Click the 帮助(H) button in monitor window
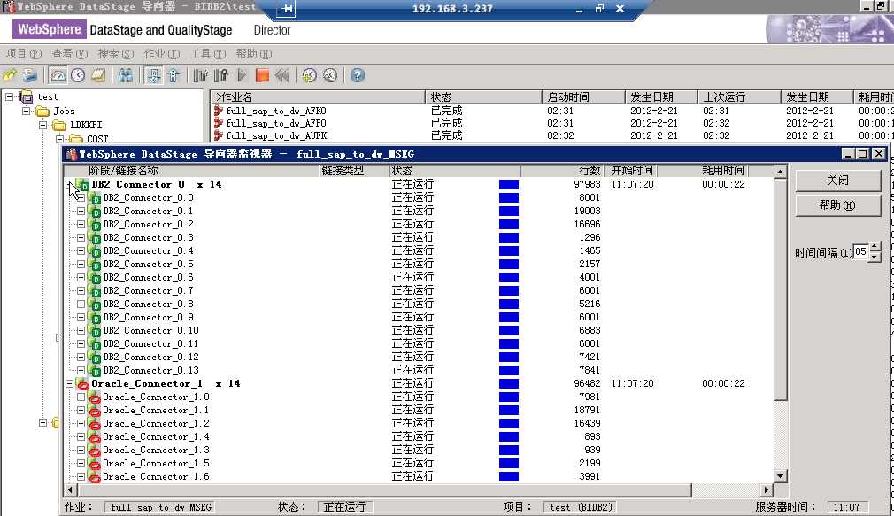The image size is (894, 516). (x=837, y=204)
